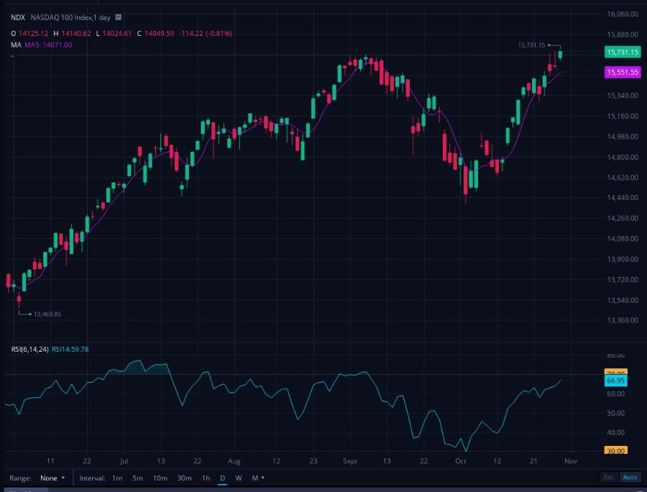The height and width of the screenshot is (492, 647).
Task: Switch to 10m interval
Action: (x=160, y=478)
